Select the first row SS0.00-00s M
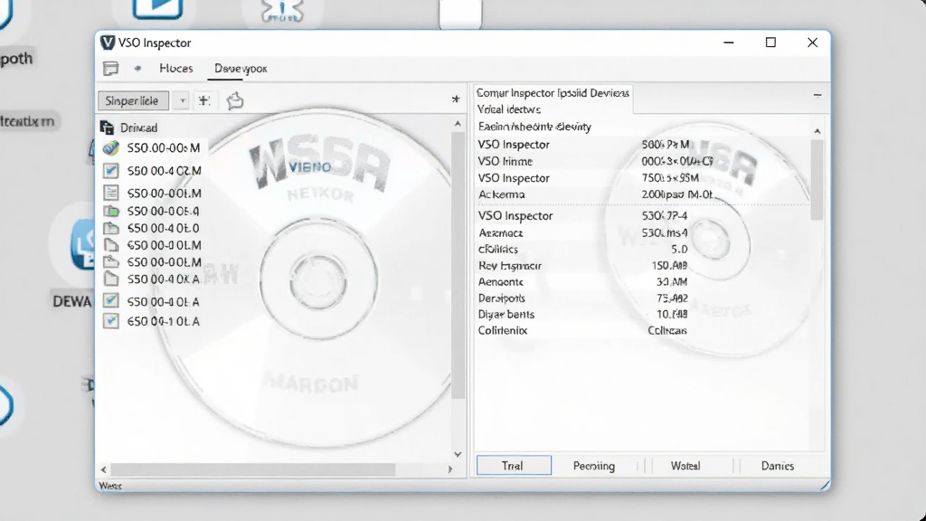The width and height of the screenshot is (926, 521). [x=164, y=147]
